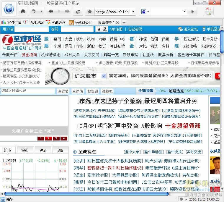Click the stock code input field

pyautogui.click(x=28, y=91)
